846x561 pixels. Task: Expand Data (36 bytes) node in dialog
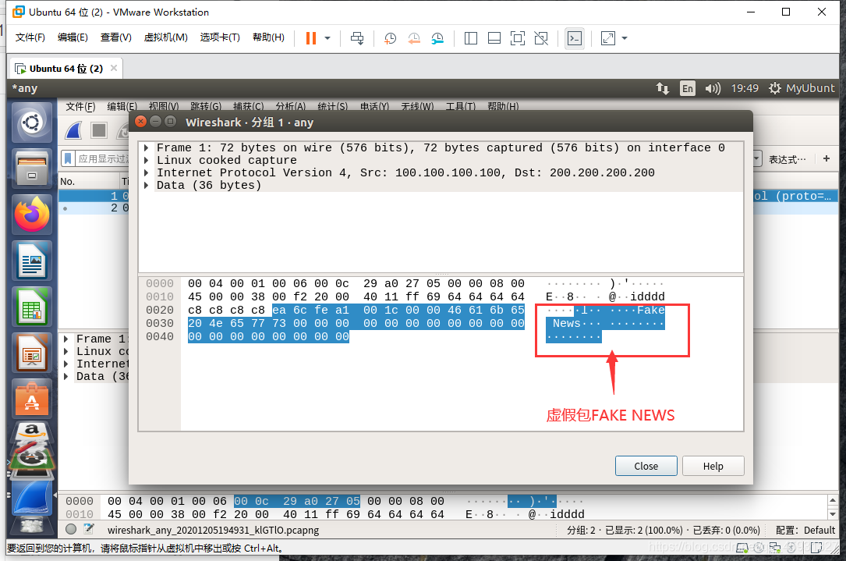pyautogui.click(x=147, y=185)
